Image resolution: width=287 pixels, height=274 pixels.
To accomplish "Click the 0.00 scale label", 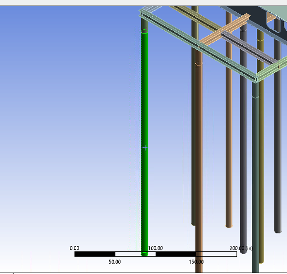I will coord(74,248).
